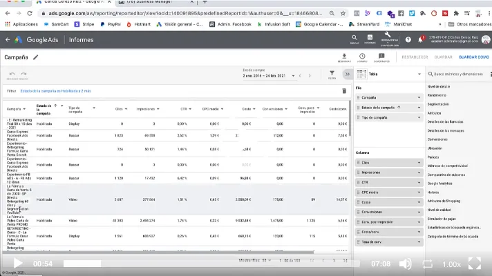Expand the Impresiones column chip dropdown
This screenshot has height=276, width=492.
point(419,172)
